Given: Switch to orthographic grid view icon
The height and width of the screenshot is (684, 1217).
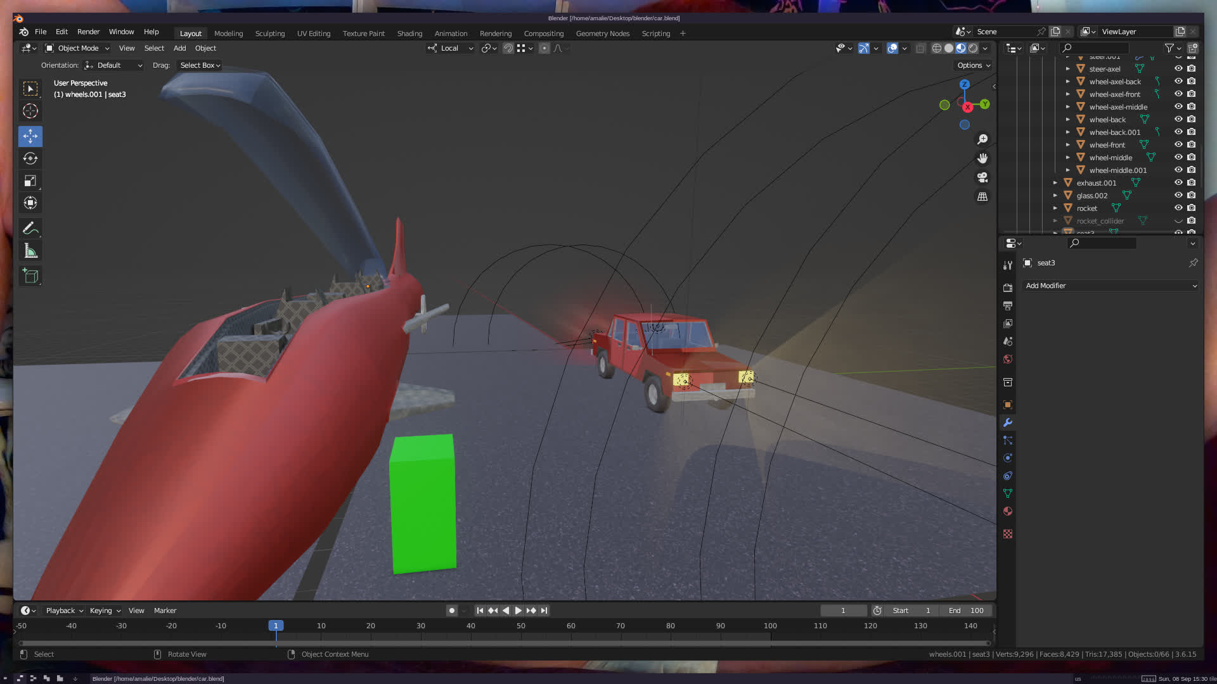Looking at the screenshot, I should tap(982, 197).
